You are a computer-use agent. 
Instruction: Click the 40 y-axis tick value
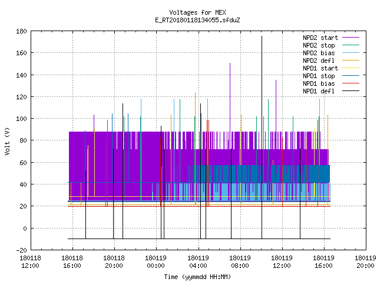tap(23, 184)
